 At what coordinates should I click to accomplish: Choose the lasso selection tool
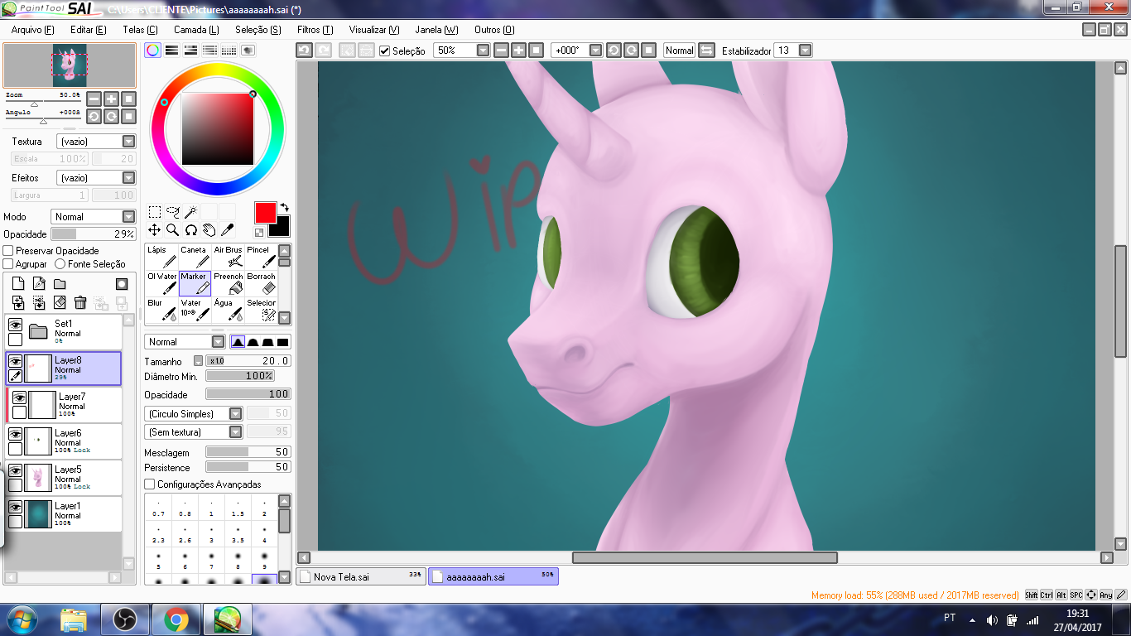coord(173,212)
